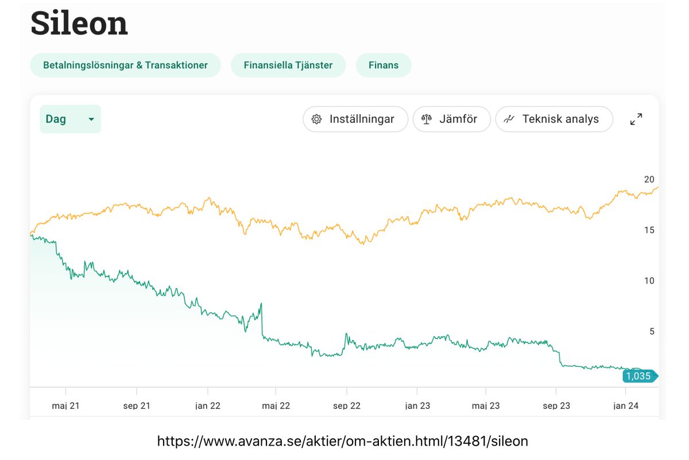Click the Jämför compare button
The width and height of the screenshot is (689, 460).
[x=452, y=119]
